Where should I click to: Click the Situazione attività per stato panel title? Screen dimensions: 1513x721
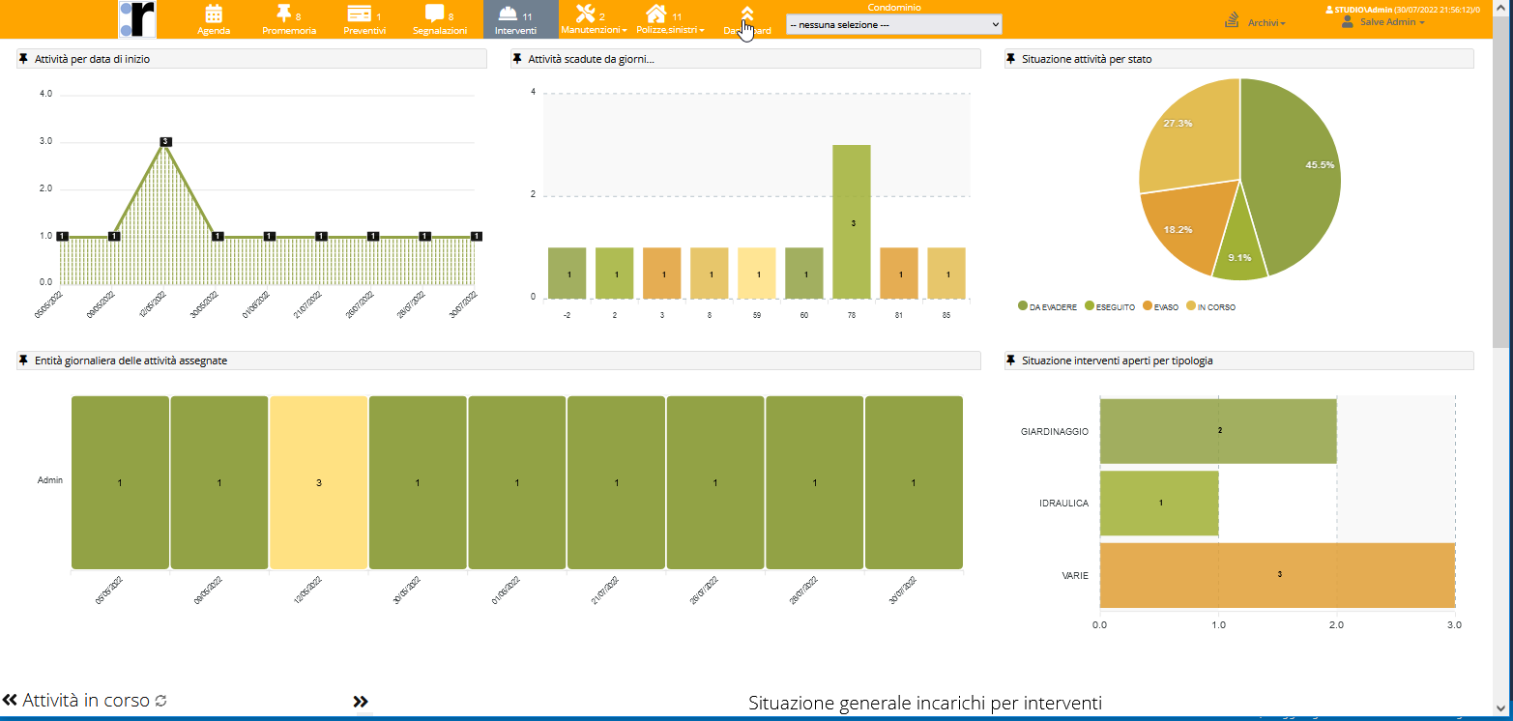click(x=1087, y=59)
